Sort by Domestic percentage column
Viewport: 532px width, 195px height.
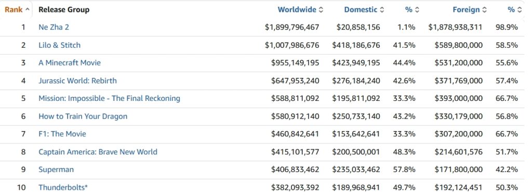point(412,10)
